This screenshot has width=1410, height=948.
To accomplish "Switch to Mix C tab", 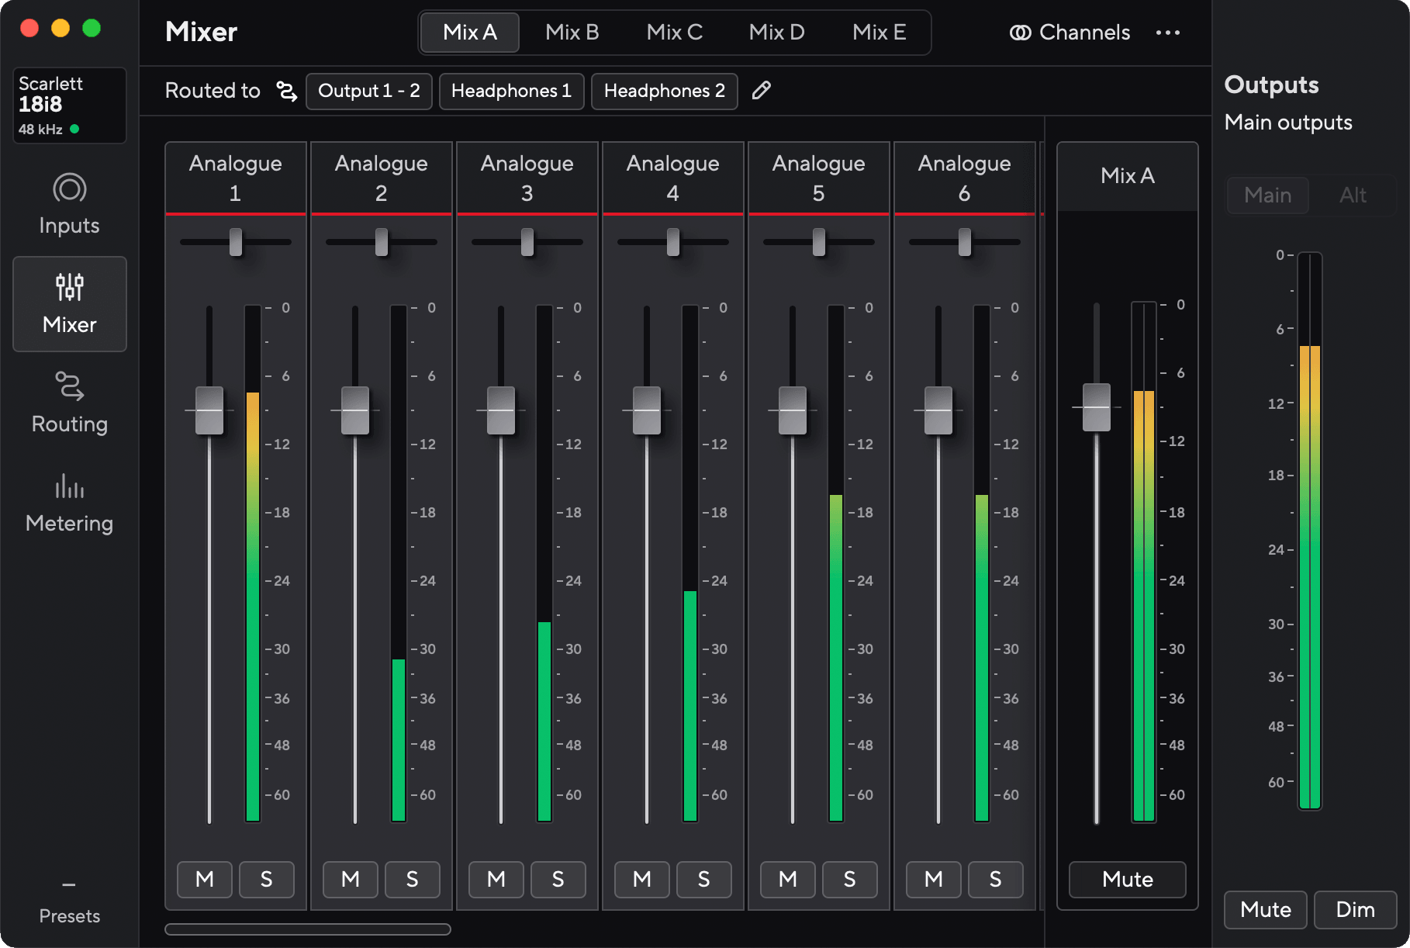I will click(675, 33).
